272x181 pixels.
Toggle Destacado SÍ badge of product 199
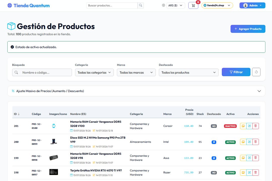point(214,158)
